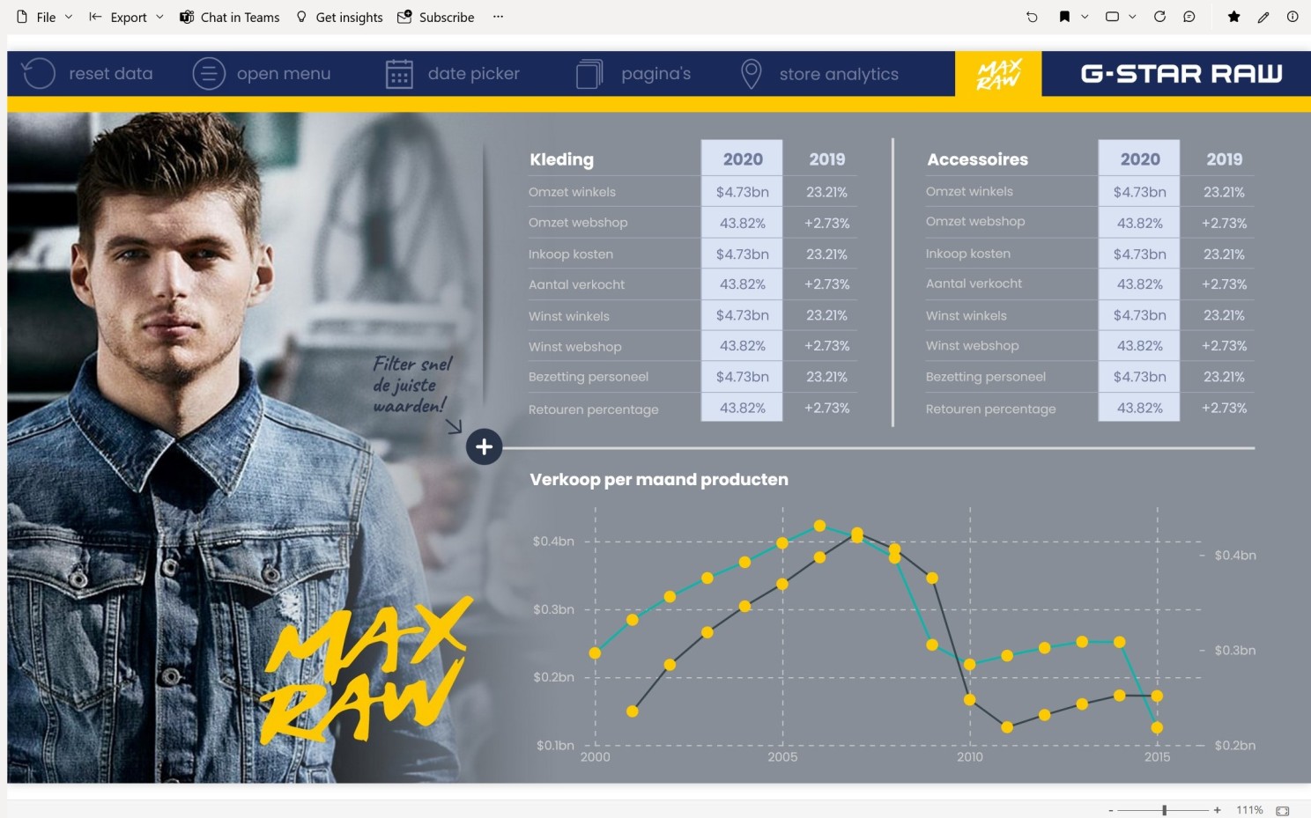
Task: Click Omzet winkels row under Accessoires
Action: click(1090, 192)
